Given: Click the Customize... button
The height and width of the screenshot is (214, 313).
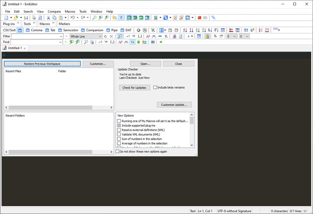Looking at the screenshot, I should pyautogui.click(x=98, y=64).
